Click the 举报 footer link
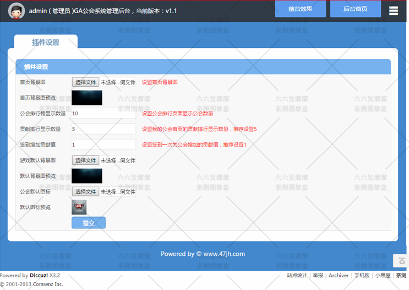This screenshot has height=290, width=409. coord(318,275)
